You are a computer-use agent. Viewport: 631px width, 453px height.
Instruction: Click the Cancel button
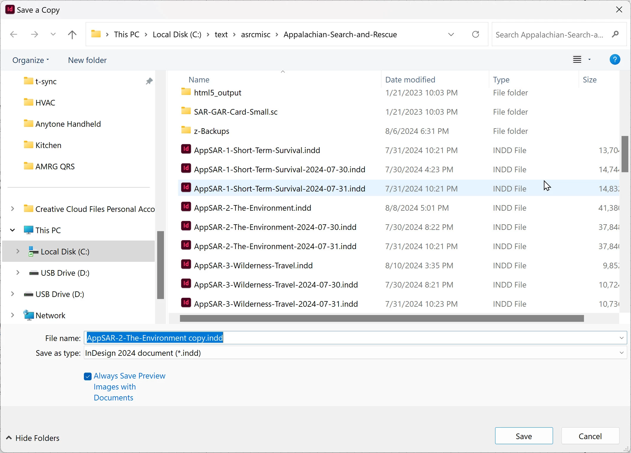[590, 436]
